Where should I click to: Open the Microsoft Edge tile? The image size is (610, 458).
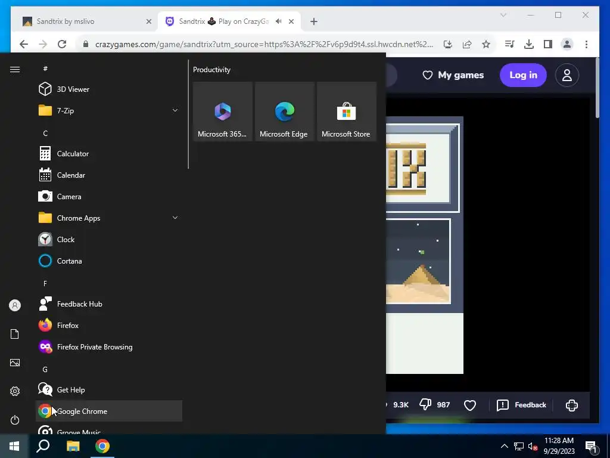pos(284,112)
